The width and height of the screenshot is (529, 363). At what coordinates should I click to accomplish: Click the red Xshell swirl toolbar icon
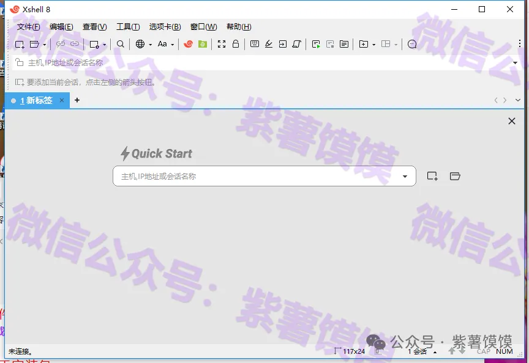[189, 44]
